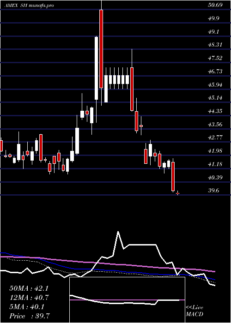Click inside the Live MACD inset chart
The image size is (231, 323).
[x=127, y=300]
